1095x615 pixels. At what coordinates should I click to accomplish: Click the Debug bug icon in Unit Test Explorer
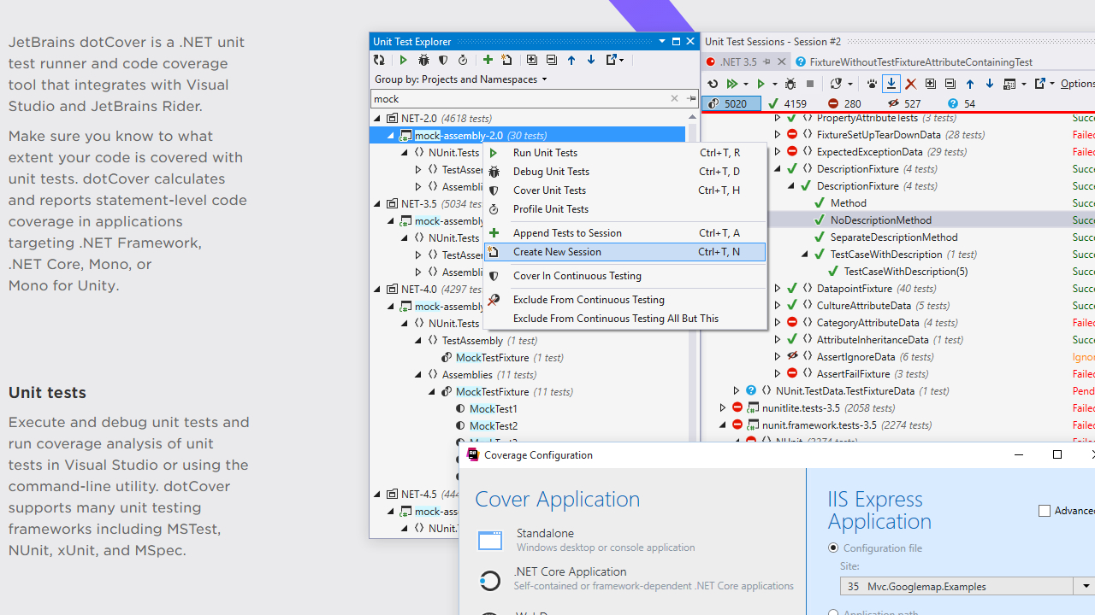click(423, 60)
